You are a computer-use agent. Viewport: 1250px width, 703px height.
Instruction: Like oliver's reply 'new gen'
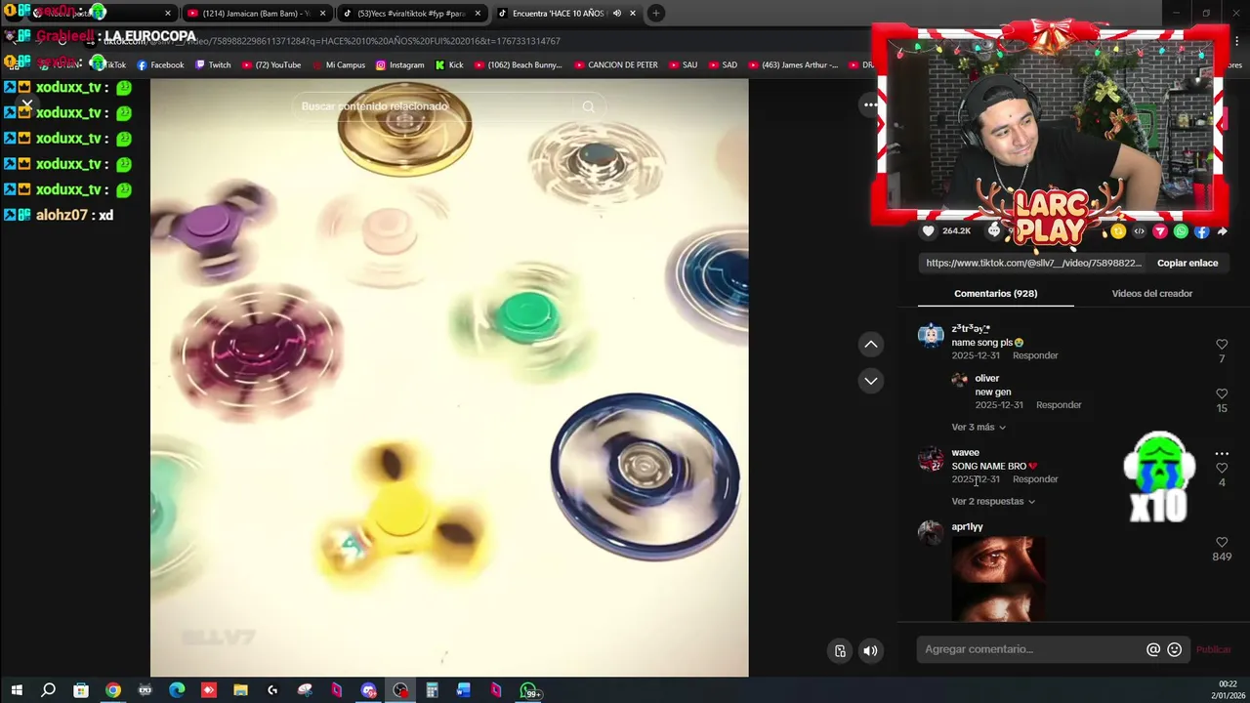pos(1222,393)
